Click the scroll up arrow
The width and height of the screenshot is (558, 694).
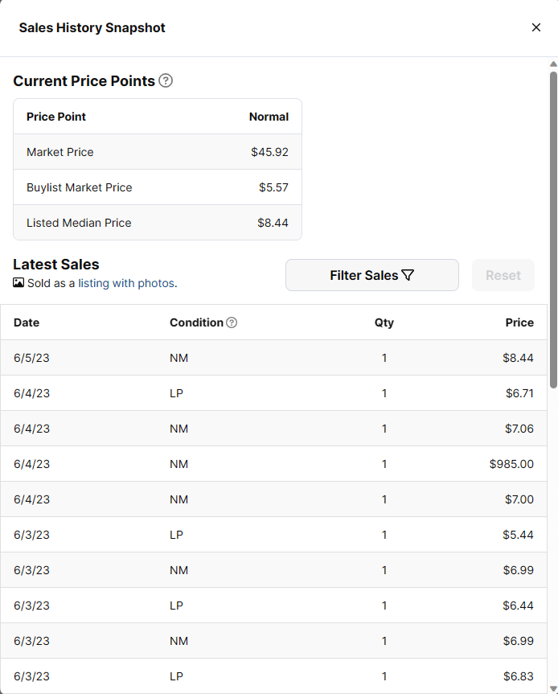coord(552,64)
